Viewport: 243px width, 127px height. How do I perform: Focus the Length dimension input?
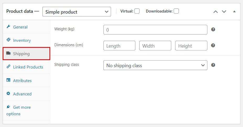point(119,46)
